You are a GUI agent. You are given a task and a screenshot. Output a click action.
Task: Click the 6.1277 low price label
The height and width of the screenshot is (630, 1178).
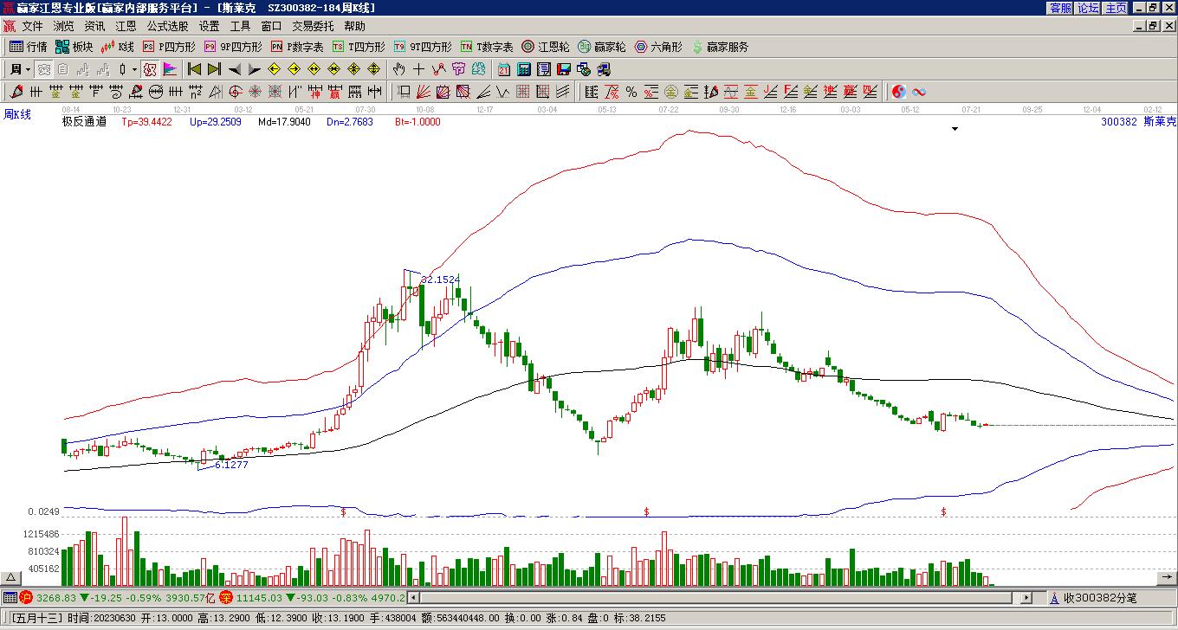(231, 465)
